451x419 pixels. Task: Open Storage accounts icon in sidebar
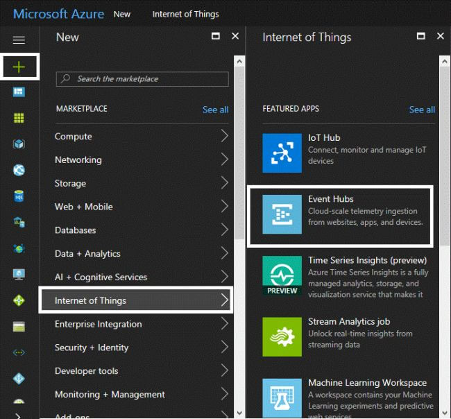pos(19,327)
